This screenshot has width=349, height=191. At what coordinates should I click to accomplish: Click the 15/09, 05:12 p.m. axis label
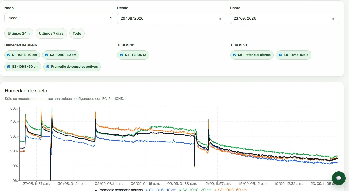(x=253, y=184)
